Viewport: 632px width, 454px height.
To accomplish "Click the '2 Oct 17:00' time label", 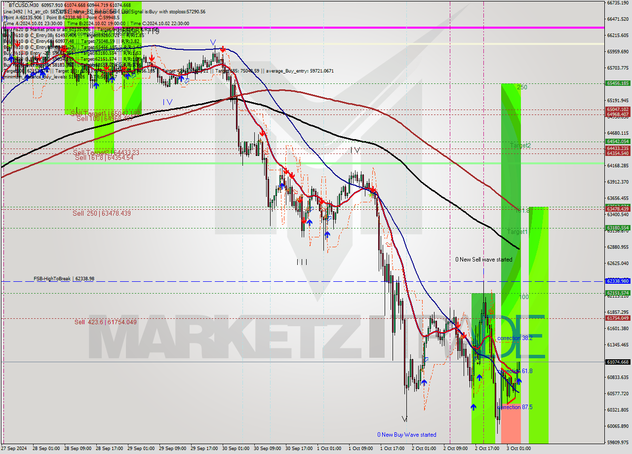I will pyautogui.click(x=487, y=449).
